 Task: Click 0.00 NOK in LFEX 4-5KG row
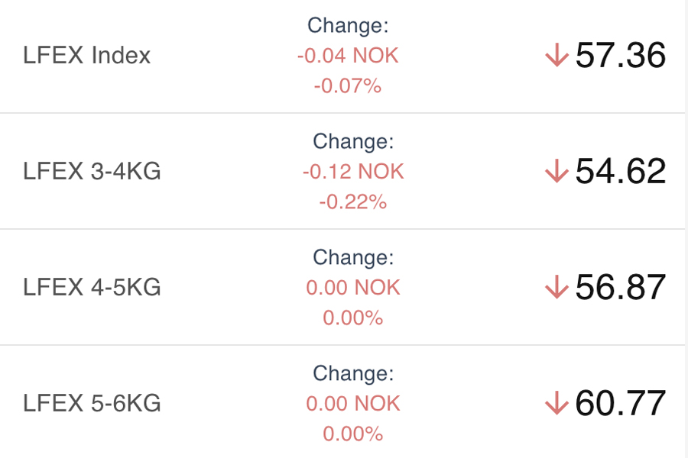click(x=352, y=288)
